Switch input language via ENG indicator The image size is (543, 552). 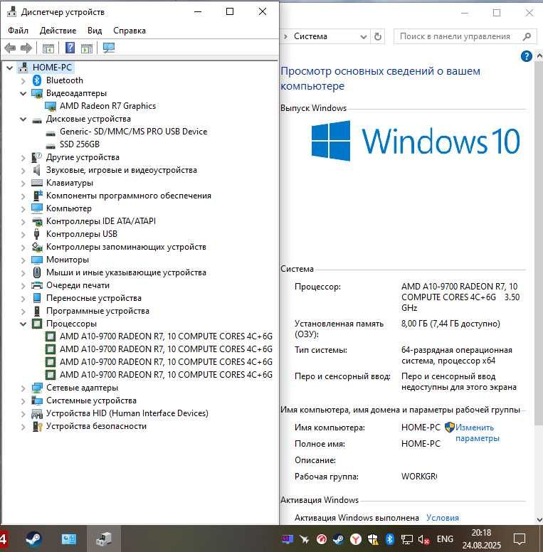tap(445, 539)
